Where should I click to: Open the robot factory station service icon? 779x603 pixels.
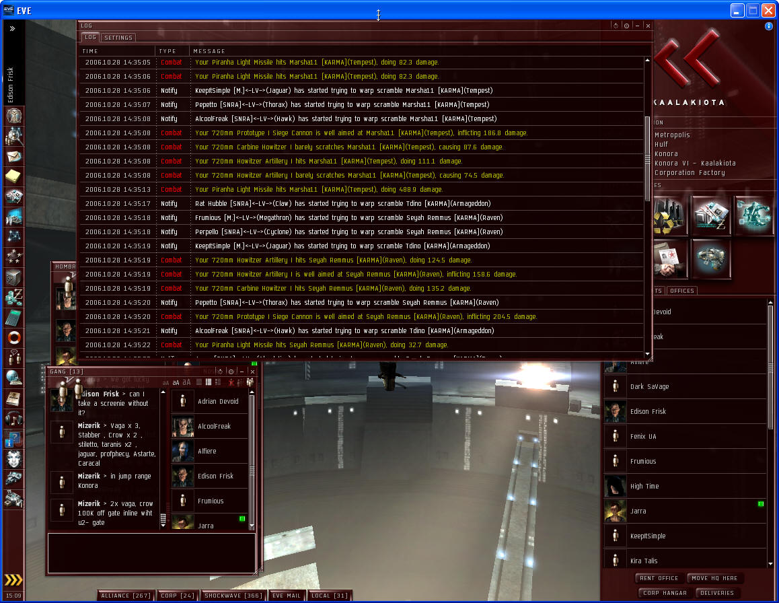[755, 216]
